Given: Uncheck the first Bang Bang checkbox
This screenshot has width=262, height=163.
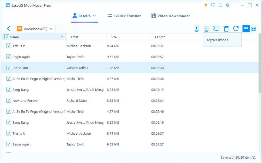Looking at the screenshot, I should 9,89.
